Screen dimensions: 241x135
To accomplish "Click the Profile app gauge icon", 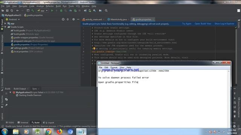I will point(70,10).
